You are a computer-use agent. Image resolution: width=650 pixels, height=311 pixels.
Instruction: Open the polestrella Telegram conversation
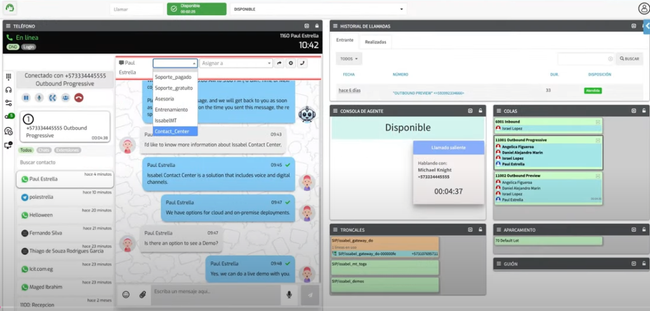pyautogui.click(x=65, y=197)
